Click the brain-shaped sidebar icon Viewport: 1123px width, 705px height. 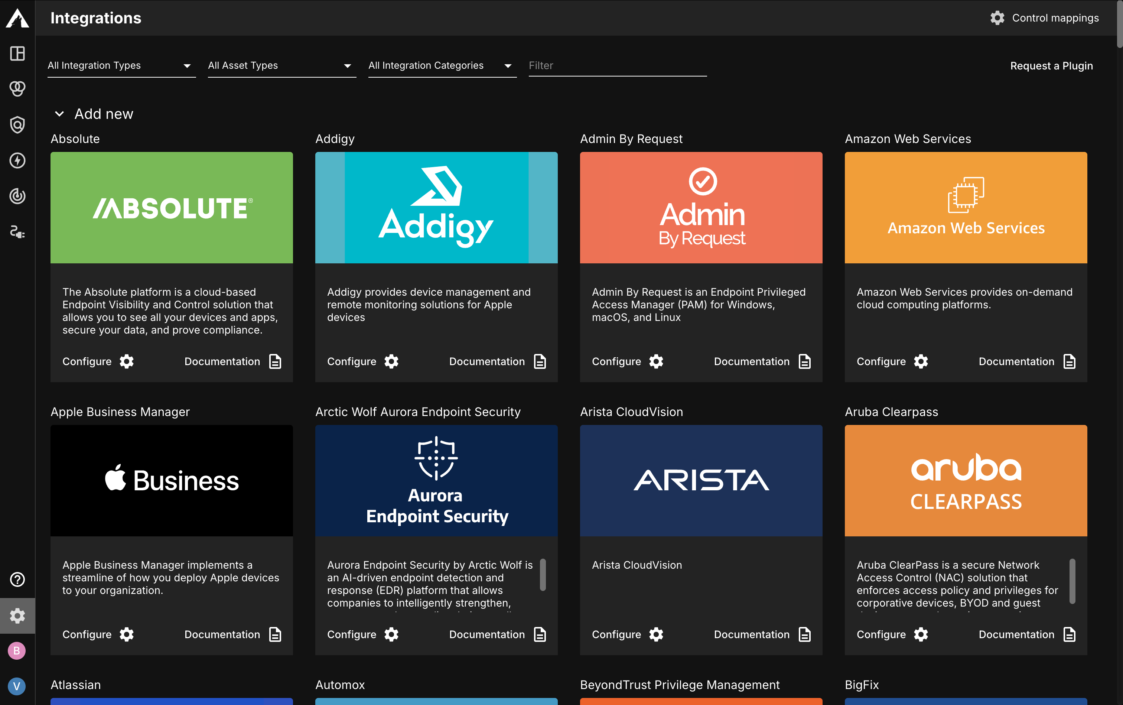pos(17,89)
